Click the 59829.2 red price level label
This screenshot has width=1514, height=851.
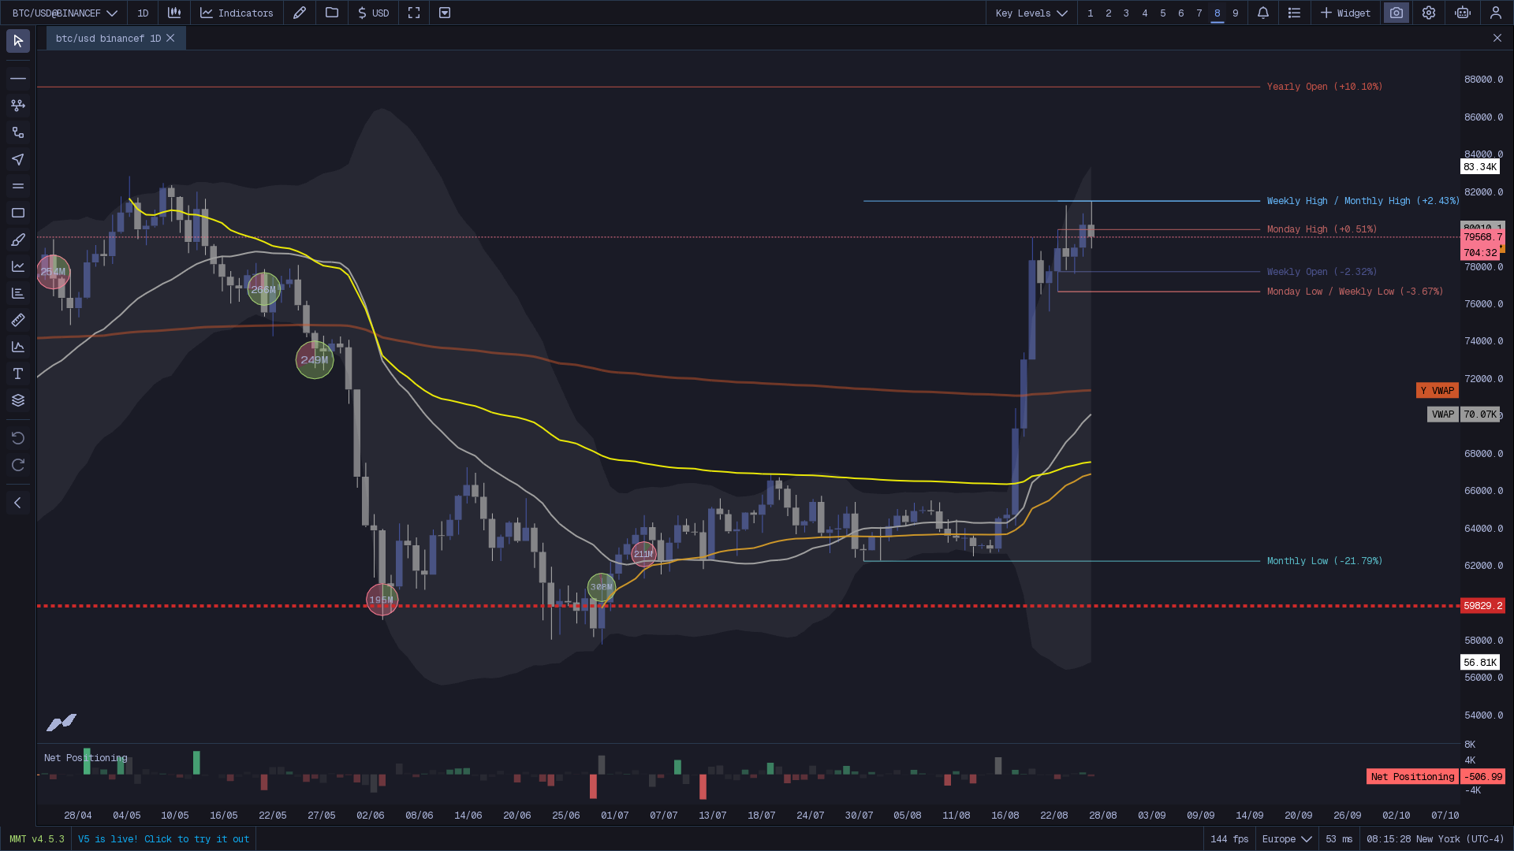pos(1482,605)
